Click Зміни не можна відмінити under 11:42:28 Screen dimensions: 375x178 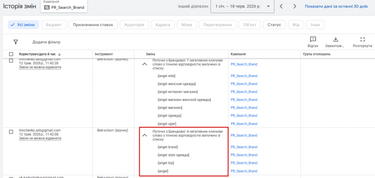click(40, 67)
